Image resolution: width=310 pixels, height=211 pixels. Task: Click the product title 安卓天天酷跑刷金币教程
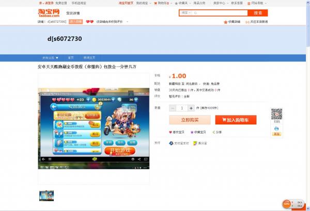tap(87, 67)
